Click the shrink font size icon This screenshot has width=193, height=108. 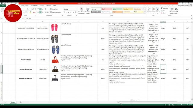(35, 9)
